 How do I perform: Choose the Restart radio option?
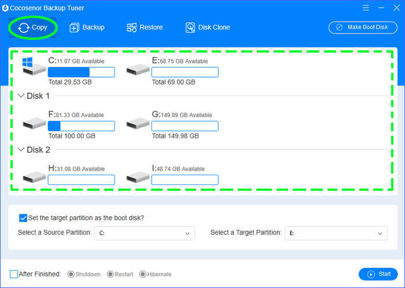coord(111,274)
